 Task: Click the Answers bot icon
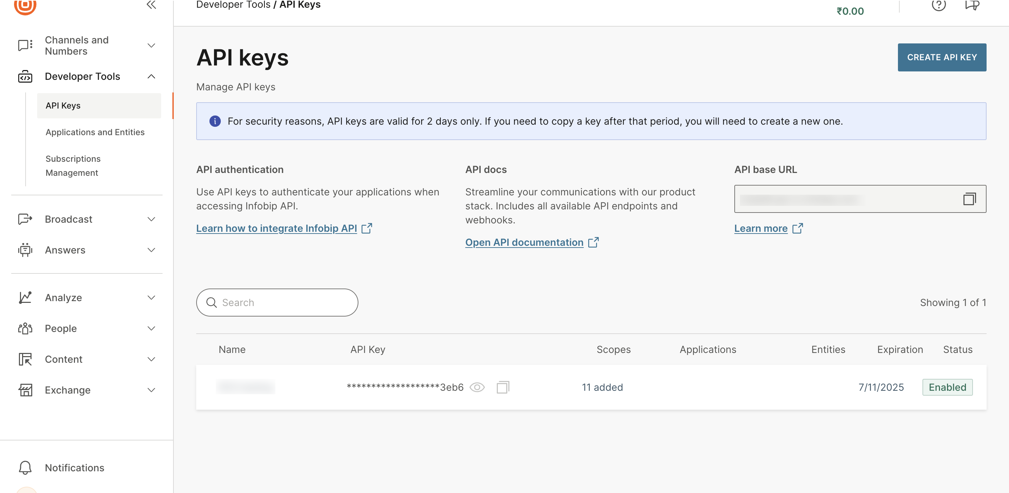tap(25, 250)
